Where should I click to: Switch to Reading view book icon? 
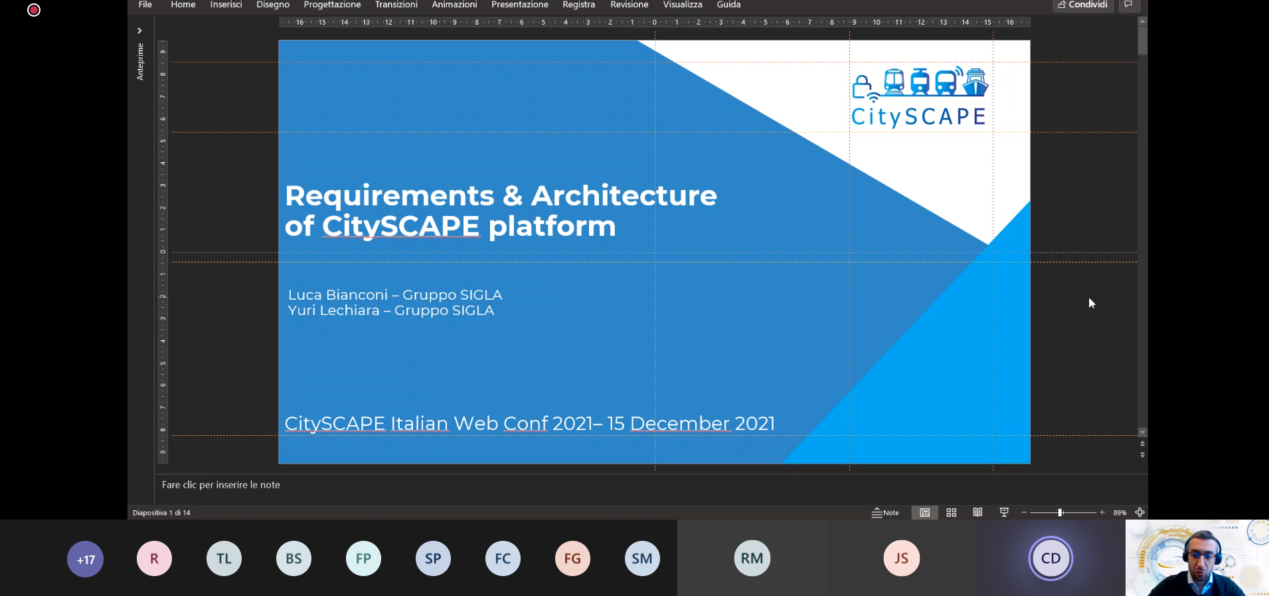[x=977, y=512]
